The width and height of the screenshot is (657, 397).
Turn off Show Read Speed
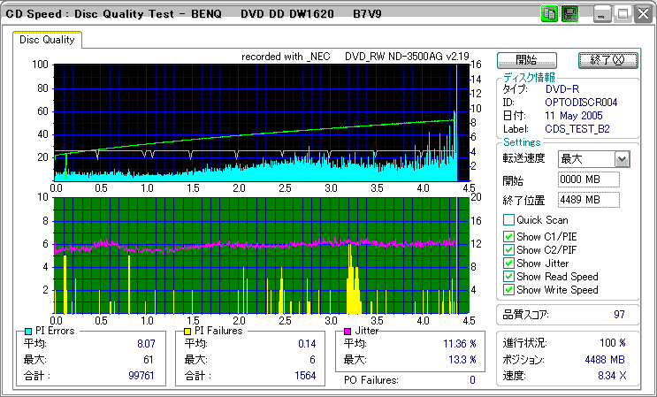[x=508, y=276]
